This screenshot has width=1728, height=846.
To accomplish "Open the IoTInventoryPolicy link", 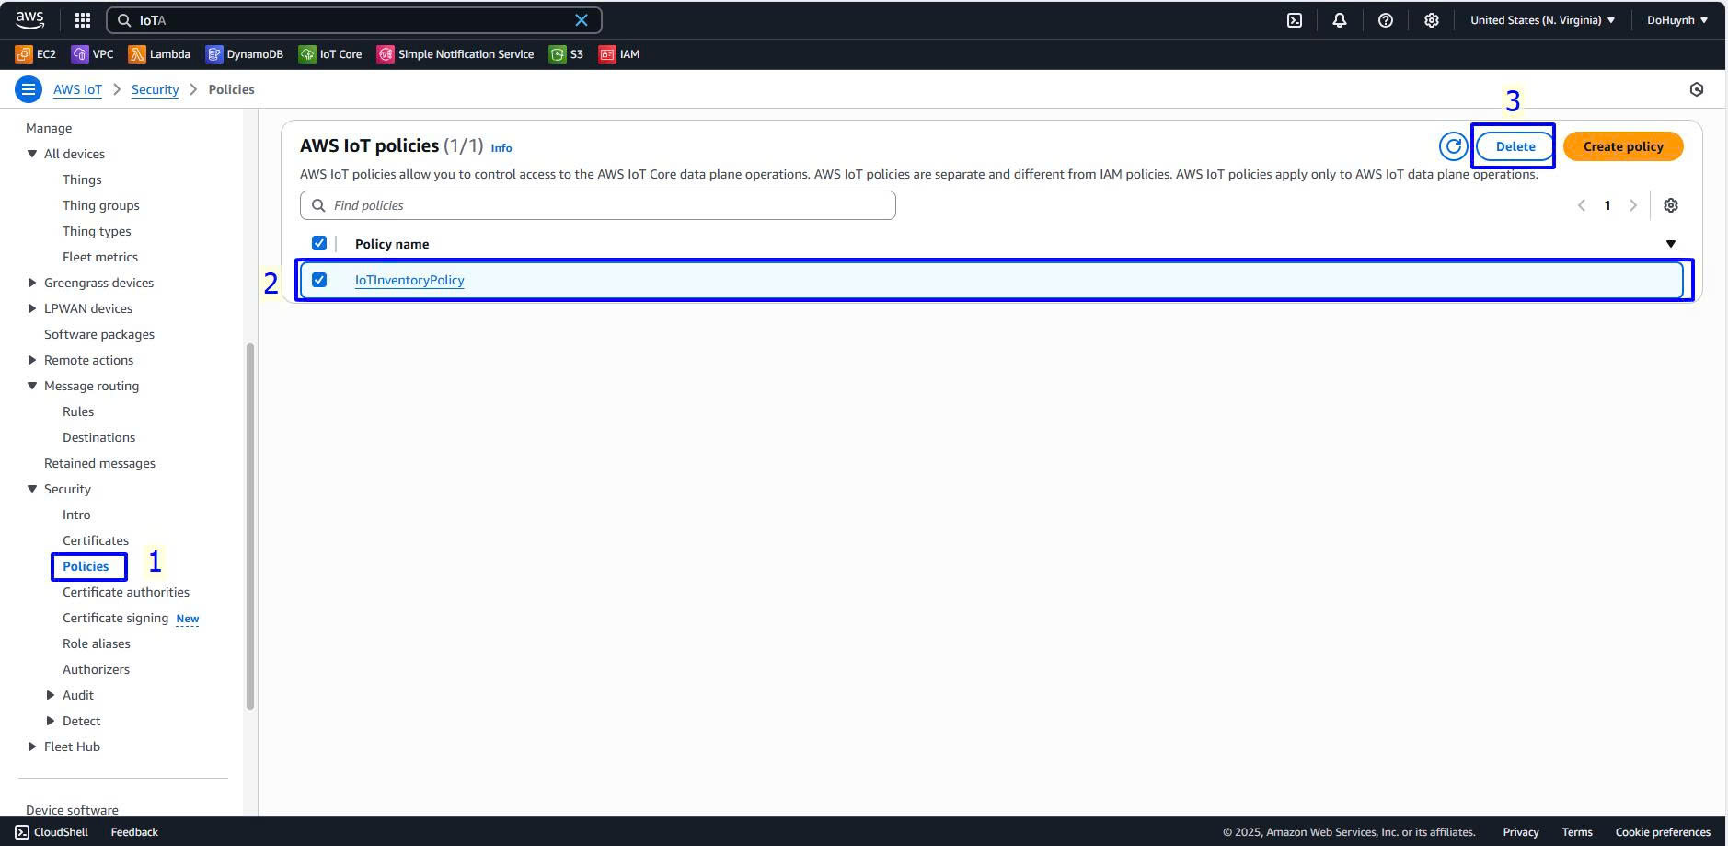I will tap(409, 280).
